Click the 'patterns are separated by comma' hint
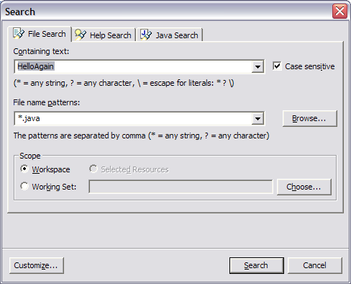This screenshot has height=284, width=351. tap(141, 136)
